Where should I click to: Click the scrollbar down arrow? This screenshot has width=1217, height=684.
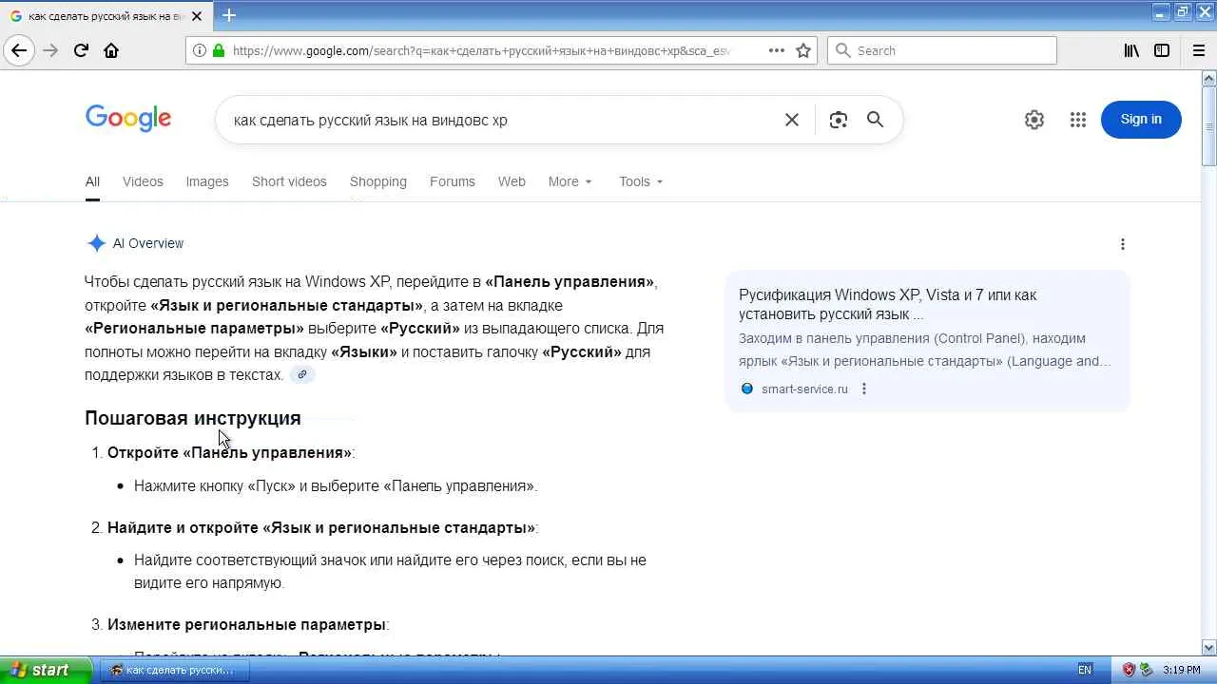1209,648
